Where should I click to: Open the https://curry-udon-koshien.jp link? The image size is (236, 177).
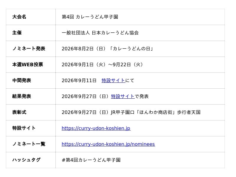96,128
